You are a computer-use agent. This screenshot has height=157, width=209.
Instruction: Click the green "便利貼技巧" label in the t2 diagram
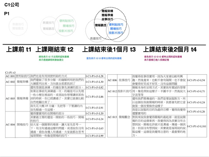[x=67, y=21]
